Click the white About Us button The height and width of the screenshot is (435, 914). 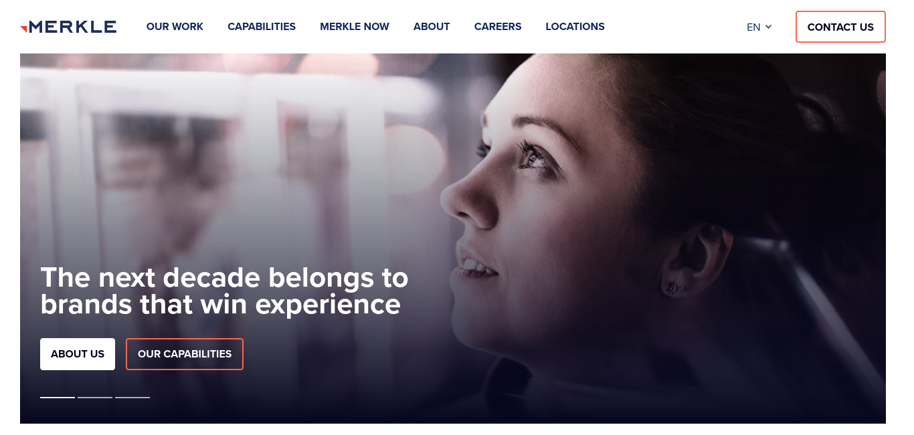tap(78, 354)
